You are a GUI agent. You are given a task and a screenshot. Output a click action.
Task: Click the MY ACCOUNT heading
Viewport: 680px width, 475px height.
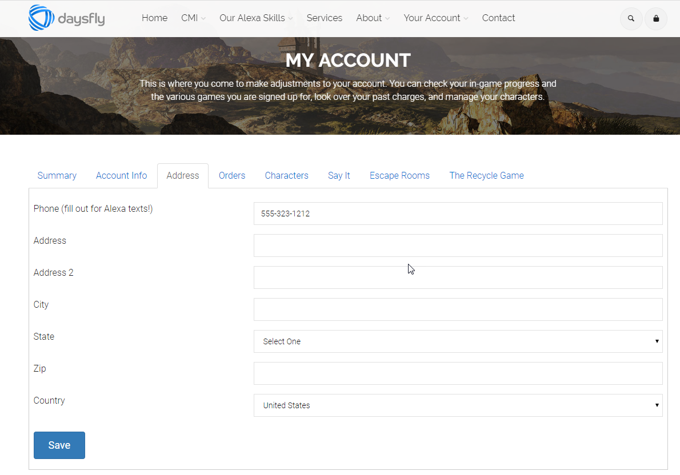click(x=348, y=61)
